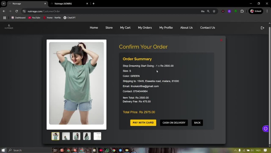
Task: Choose CASH ON DELIVERY
Action: (x=174, y=123)
